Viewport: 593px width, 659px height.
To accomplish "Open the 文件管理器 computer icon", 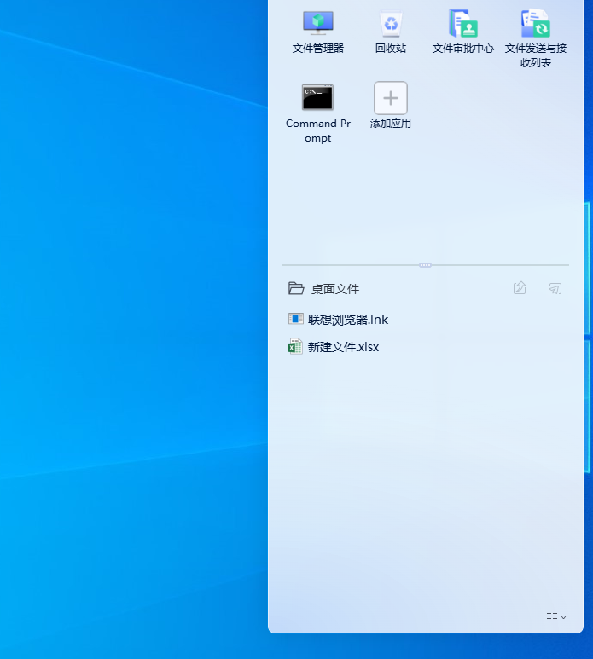I will (318, 22).
